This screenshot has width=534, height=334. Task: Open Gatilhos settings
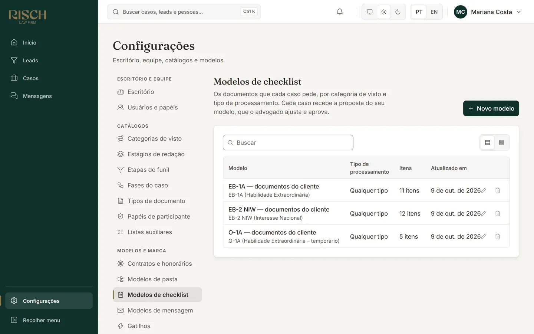157,326
